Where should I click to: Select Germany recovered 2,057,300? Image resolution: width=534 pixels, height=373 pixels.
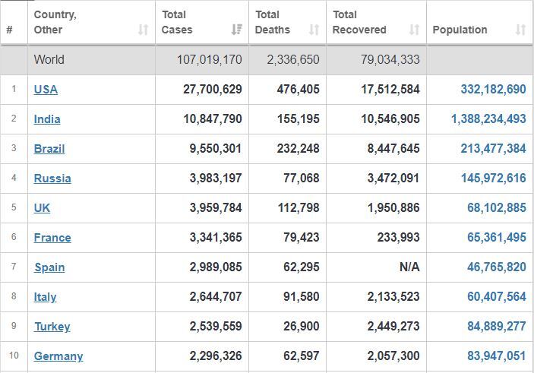tap(393, 356)
